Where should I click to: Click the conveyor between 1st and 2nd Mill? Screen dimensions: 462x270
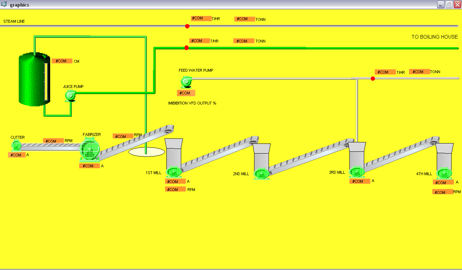click(x=220, y=154)
